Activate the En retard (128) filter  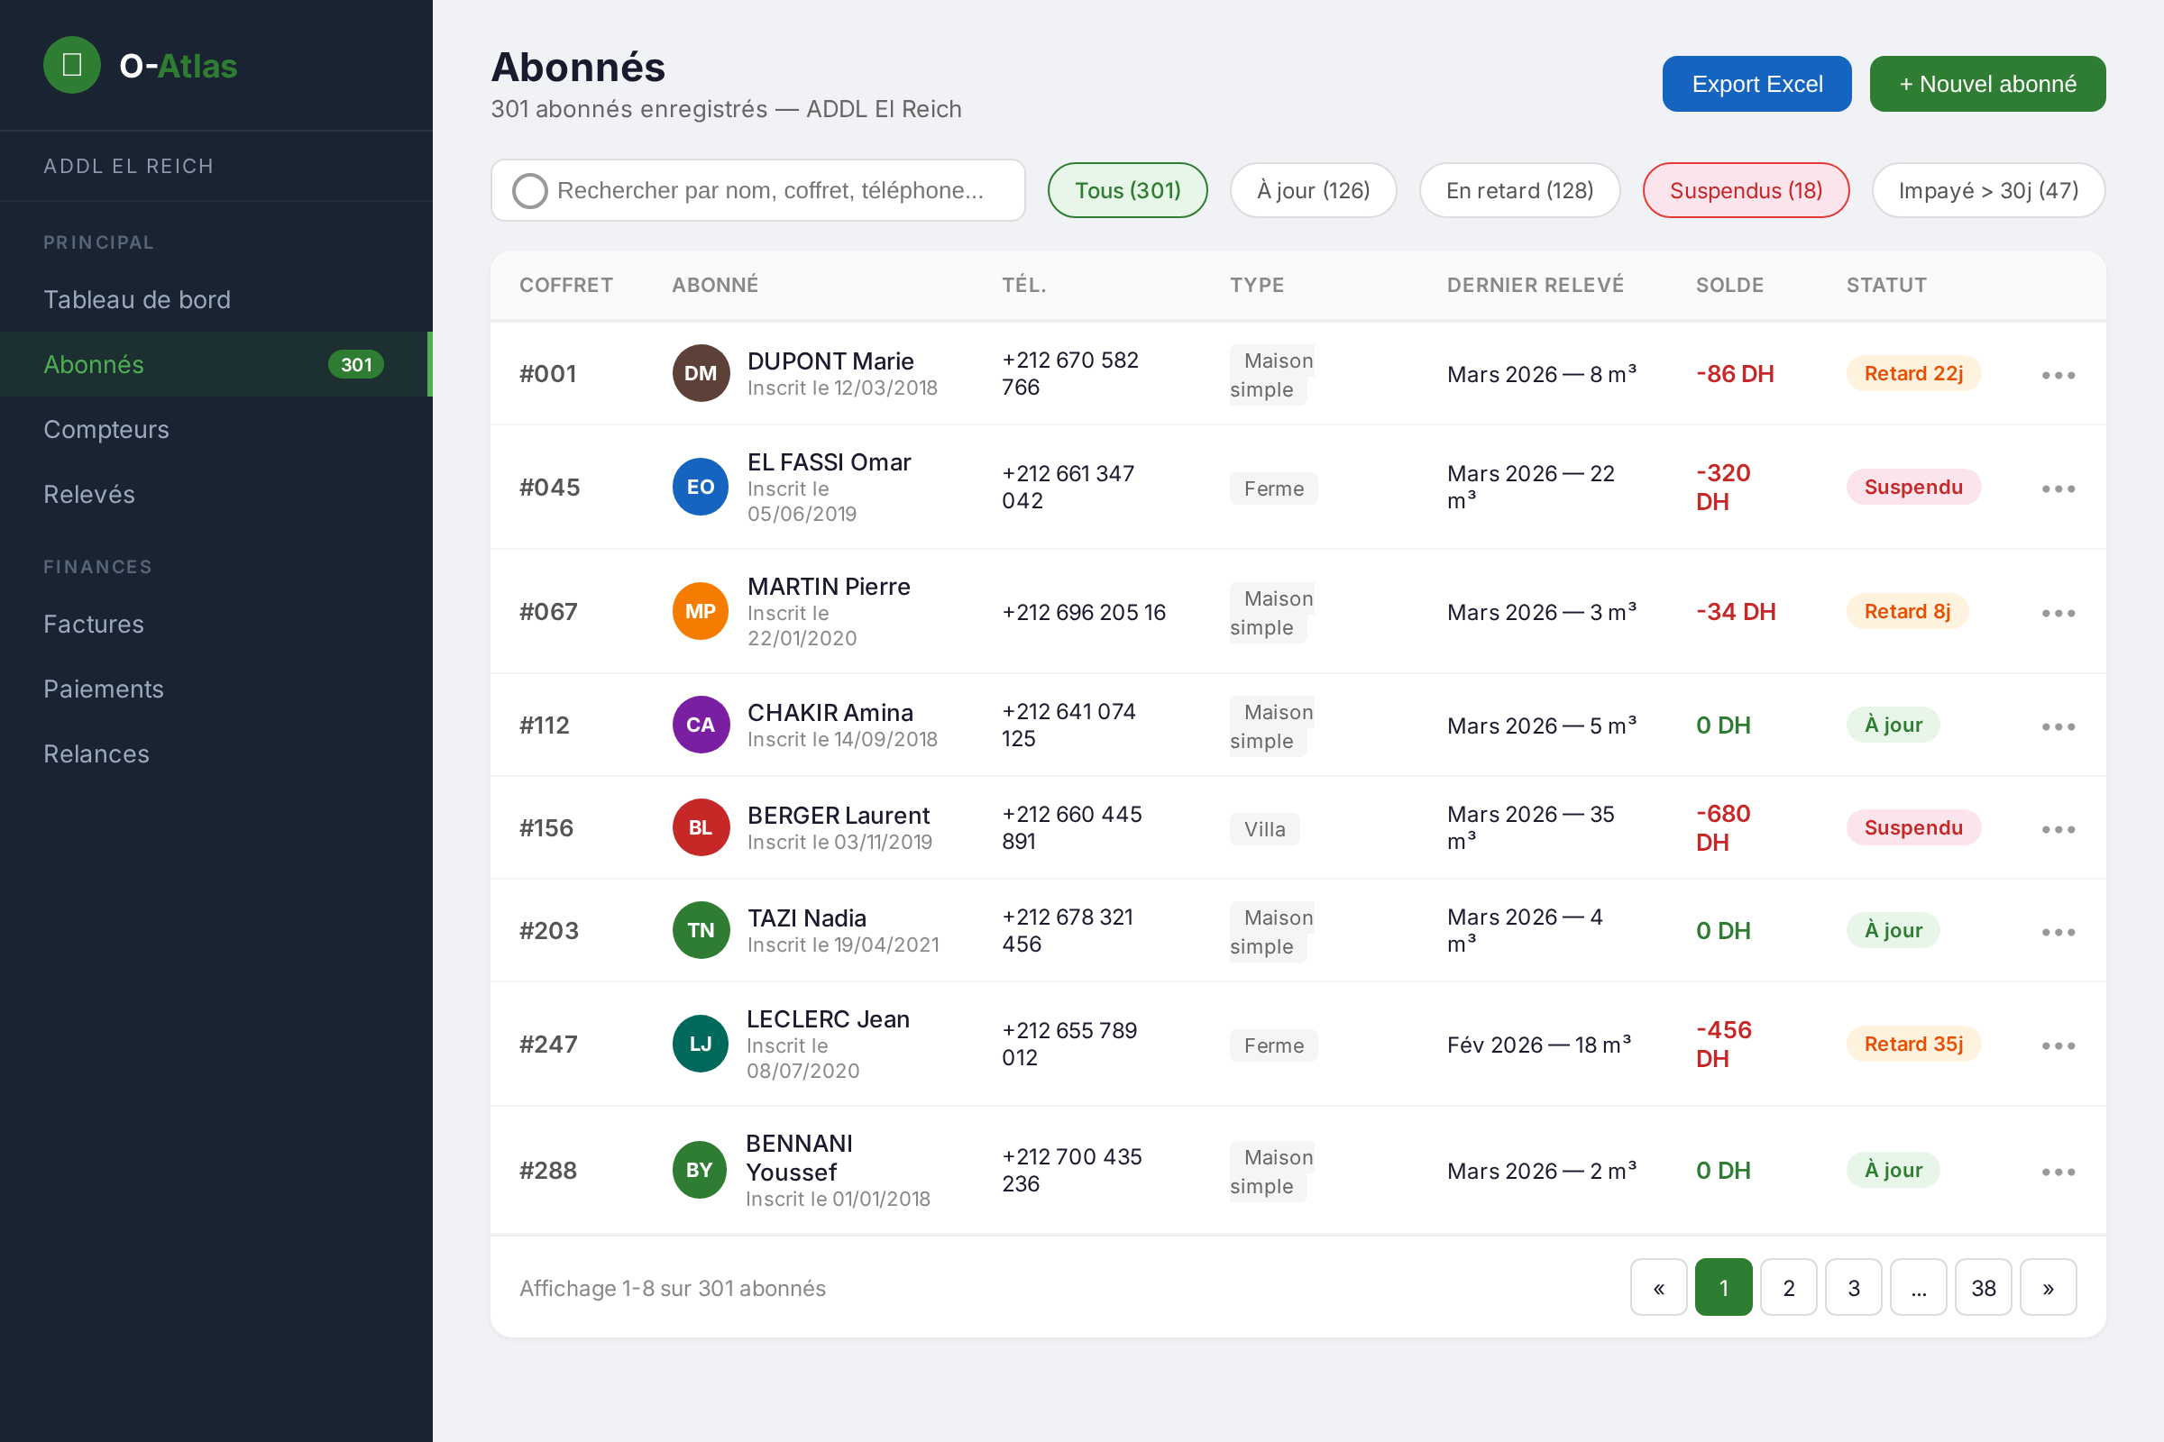pos(1519,190)
